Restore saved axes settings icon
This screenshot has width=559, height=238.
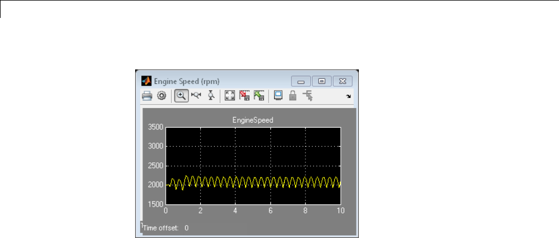click(x=258, y=96)
